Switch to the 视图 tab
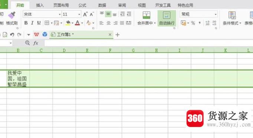Screen dimensions: 253x138 (142, 5)
